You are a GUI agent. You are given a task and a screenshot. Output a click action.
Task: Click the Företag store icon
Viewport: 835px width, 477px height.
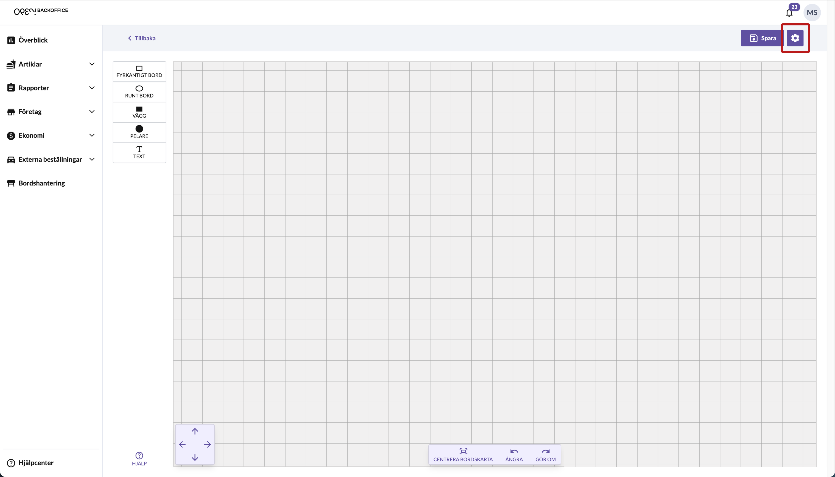click(x=11, y=112)
